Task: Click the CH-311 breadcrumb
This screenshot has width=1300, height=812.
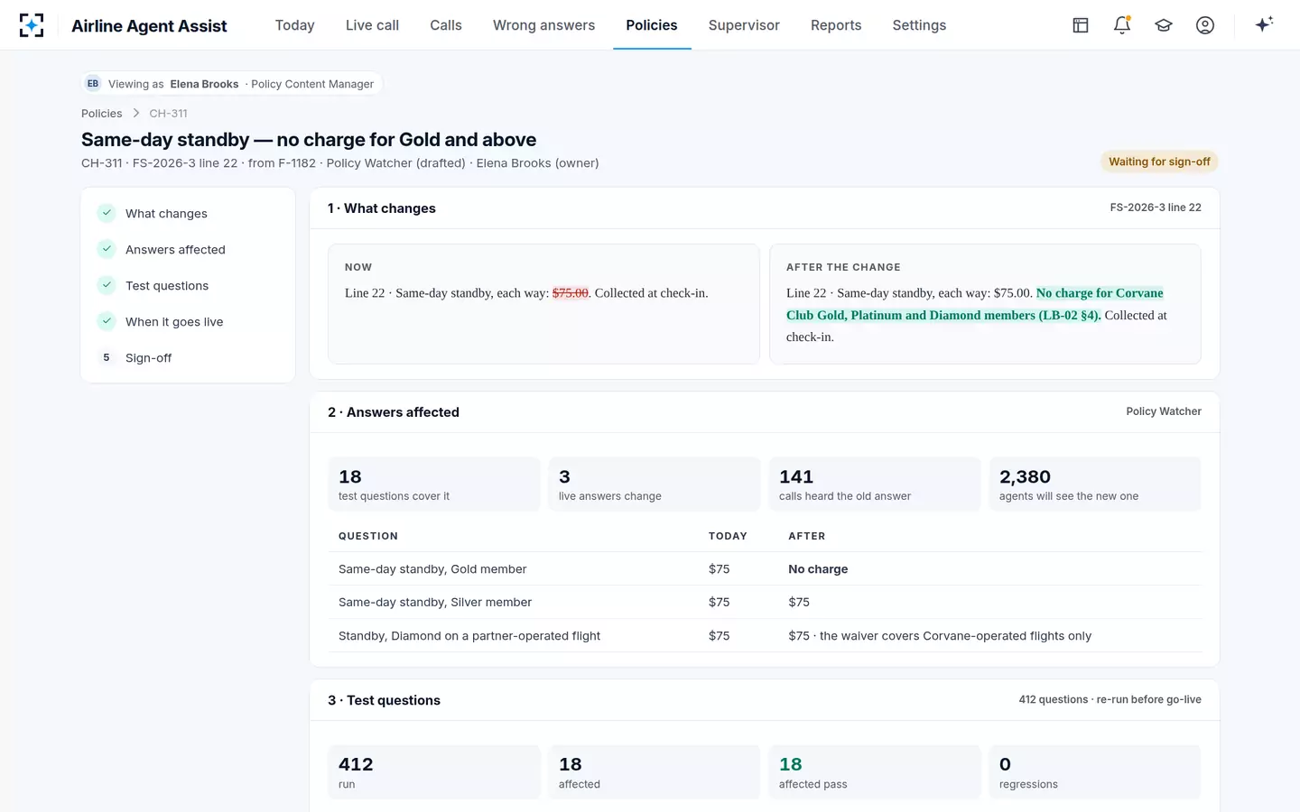Action: click(168, 114)
